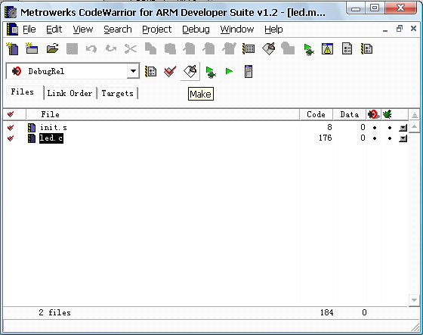
Task: Open the init.s row popup arrow
Action: click(403, 128)
